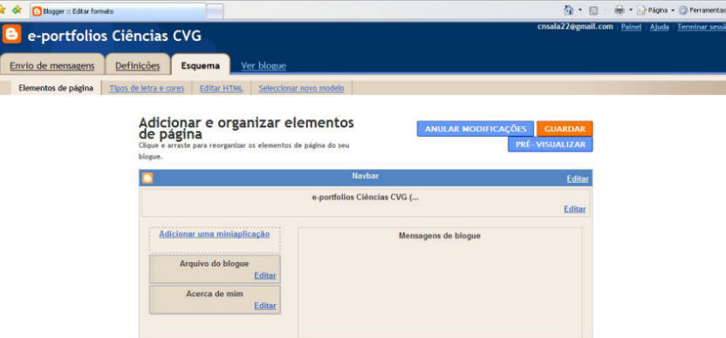Click Adicionar uma miniaplicação
Image resolution: width=726 pixels, height=338 pixels.
click(215, 234)
